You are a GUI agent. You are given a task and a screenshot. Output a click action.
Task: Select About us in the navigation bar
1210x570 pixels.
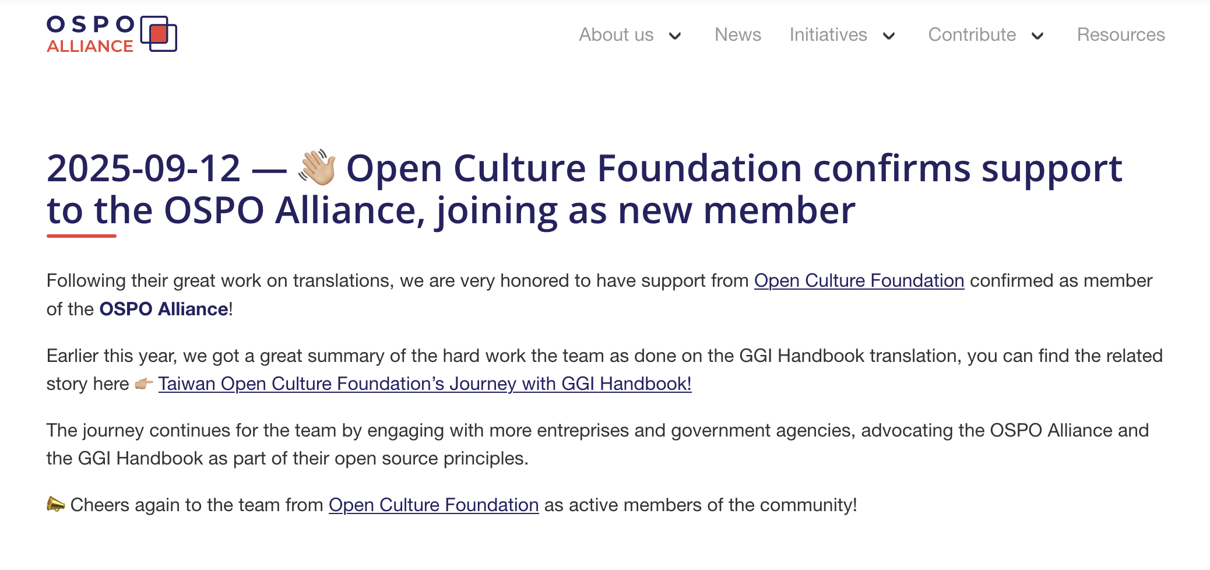point(615,35)
